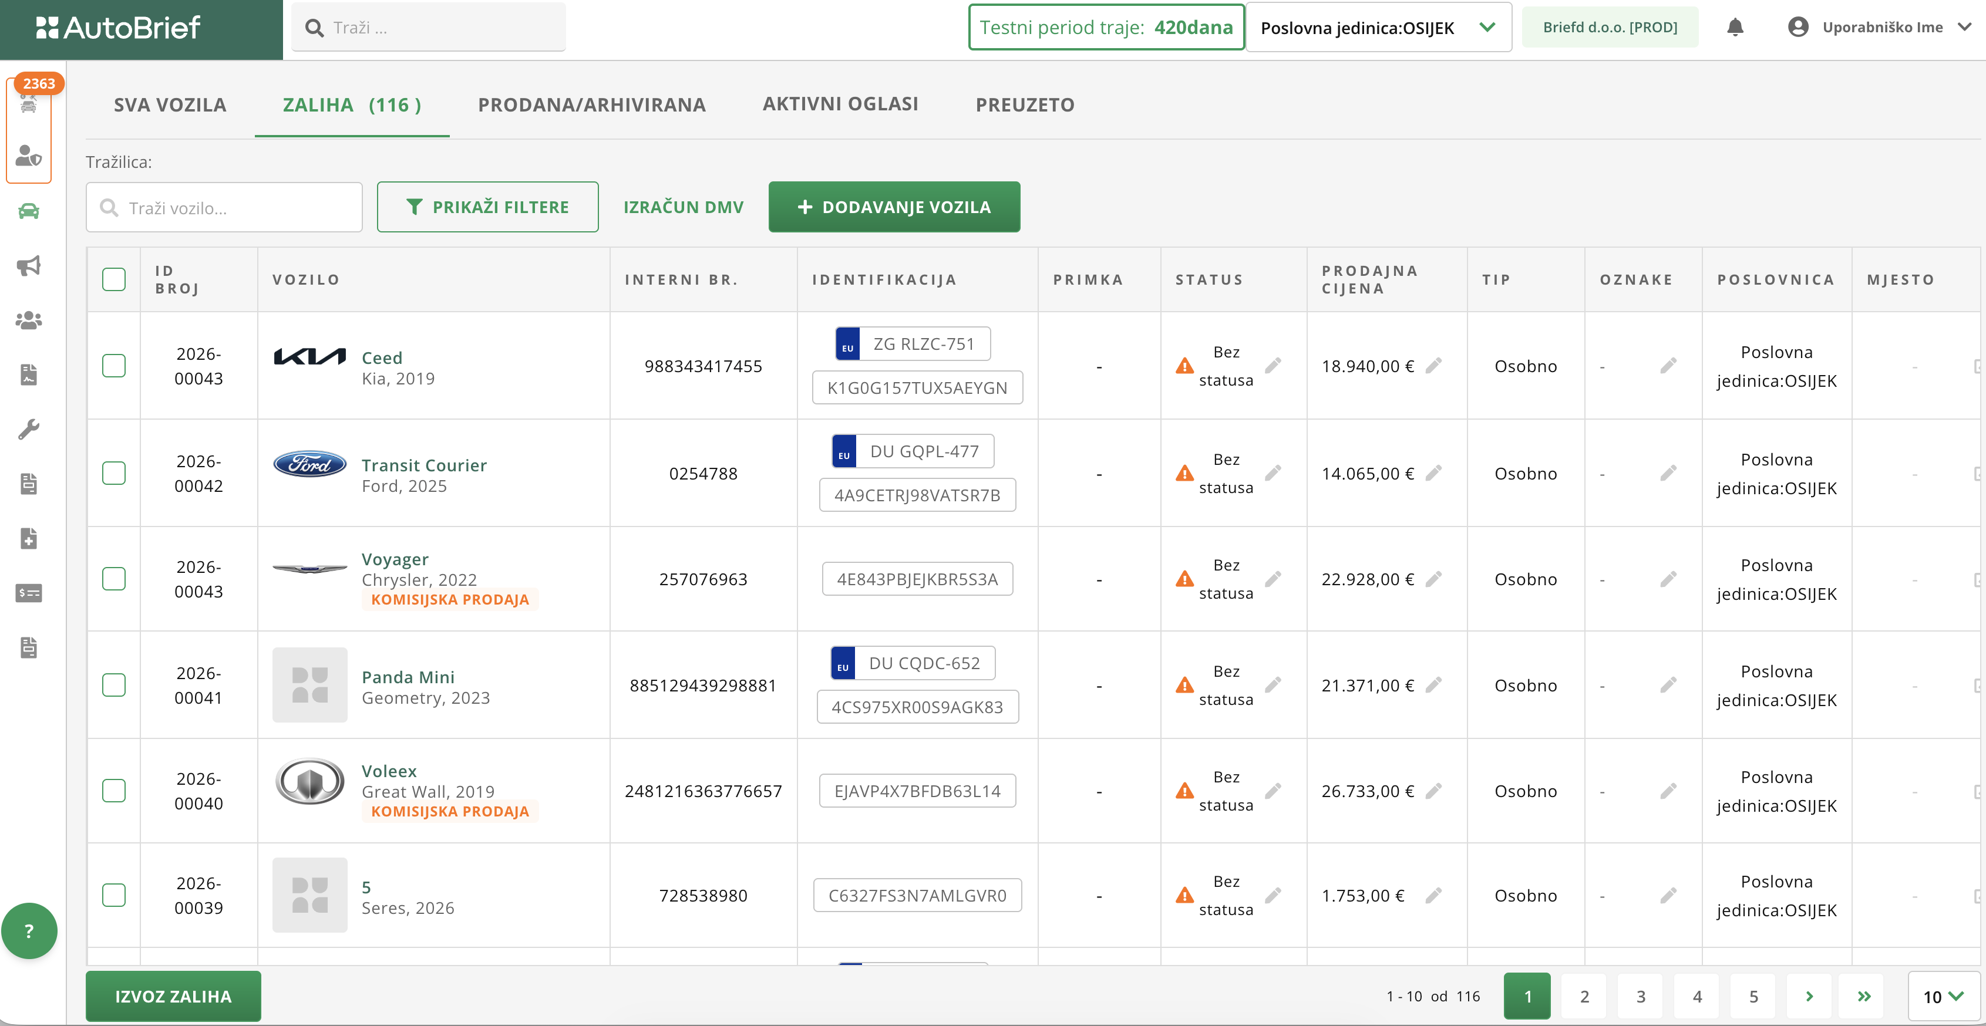Edit price pencil for Kia Ceed
Image resolution: width=1986 pixels, height=1026 pixels.
click(1433, 366)
